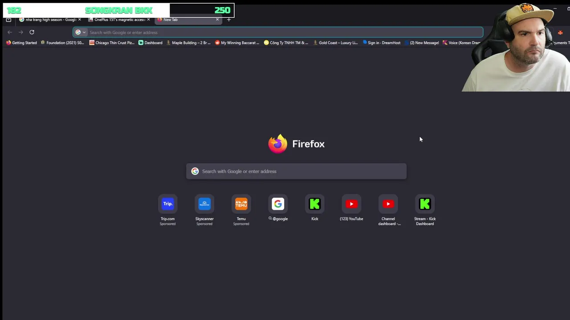
Task: Open the Firefox View icon left of tabs
Action: point(8,20)
